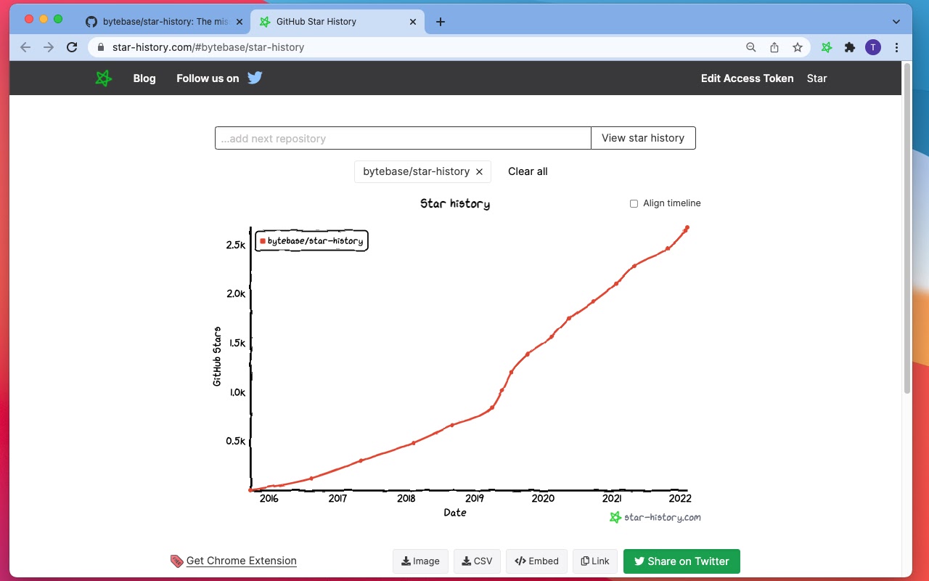Click Clear all
Viewport: 929px width, 581px height.
click(x=528, y=171)
